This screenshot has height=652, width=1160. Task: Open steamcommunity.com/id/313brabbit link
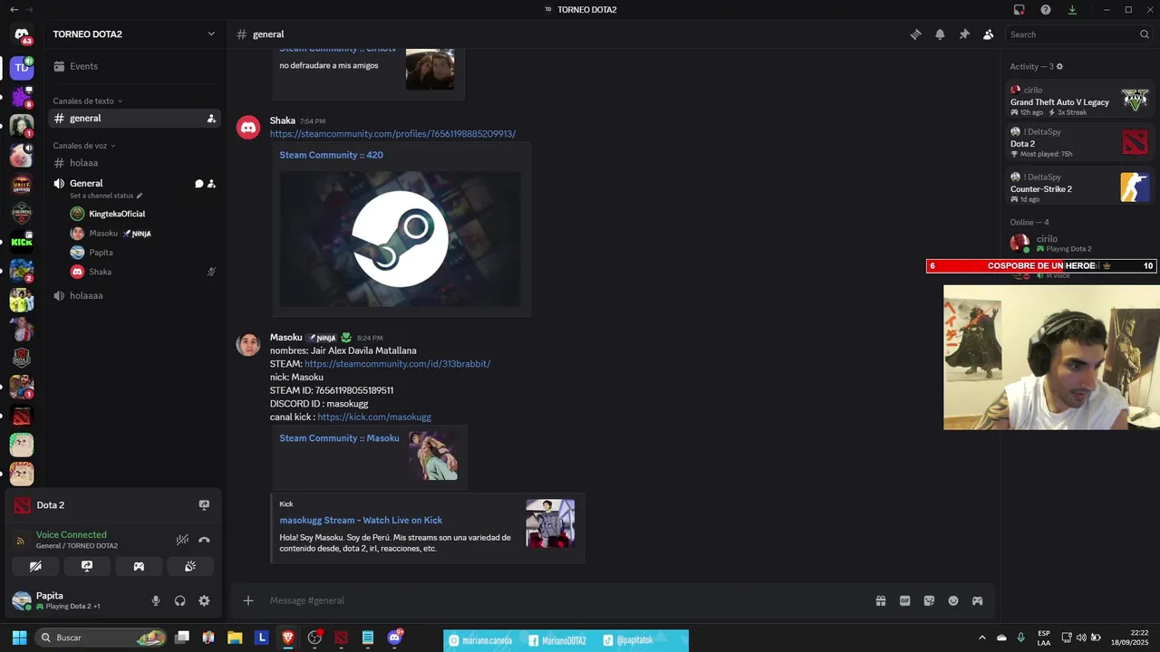[397, 364]
